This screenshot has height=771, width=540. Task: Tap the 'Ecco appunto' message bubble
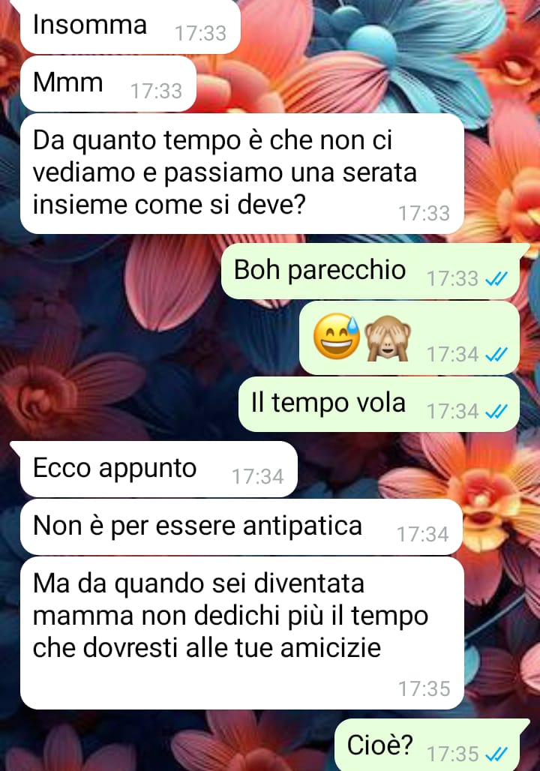click(x=158, y=469)
